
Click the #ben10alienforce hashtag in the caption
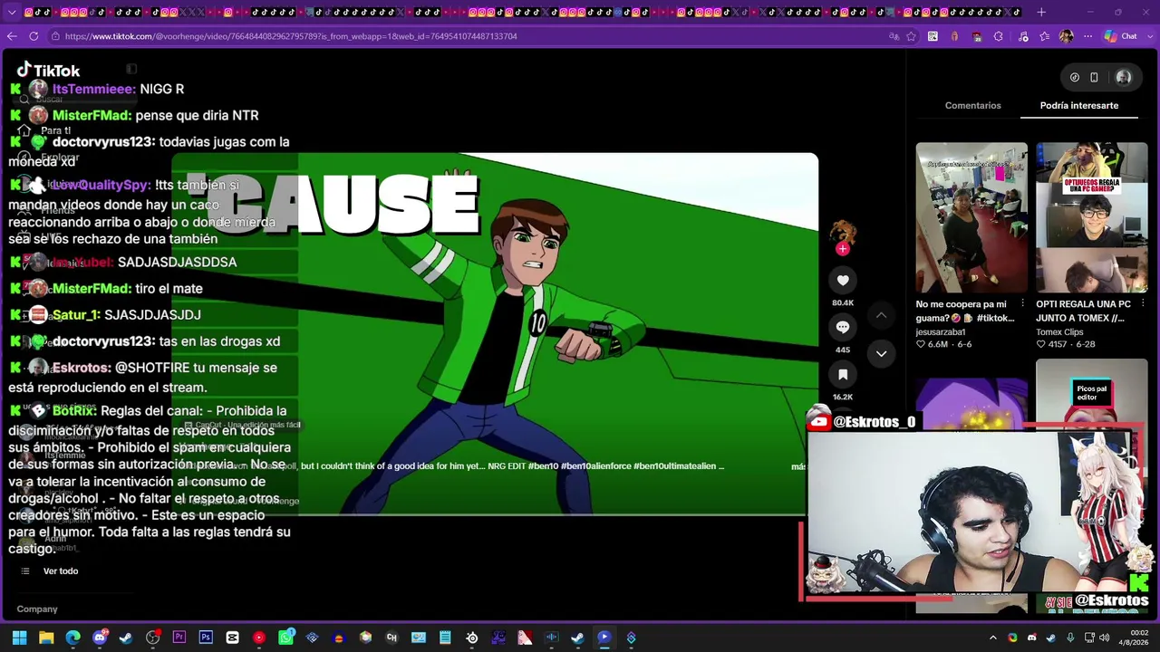pyautogui.click(x=598, y=466)
